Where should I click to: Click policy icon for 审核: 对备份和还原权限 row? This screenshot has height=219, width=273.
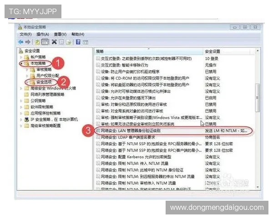tap(98, 104)
